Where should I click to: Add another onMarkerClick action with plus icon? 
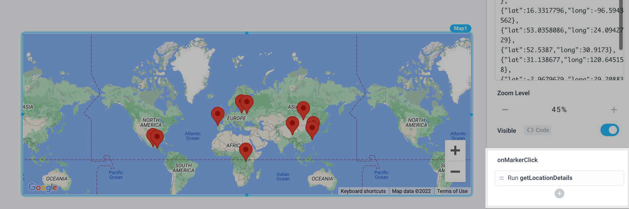(559, 193)
